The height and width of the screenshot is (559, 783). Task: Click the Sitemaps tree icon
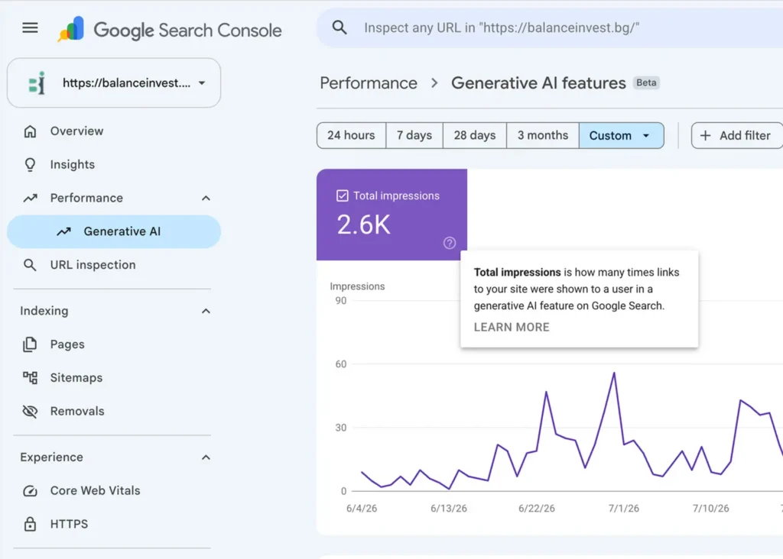tap(30, 378)
